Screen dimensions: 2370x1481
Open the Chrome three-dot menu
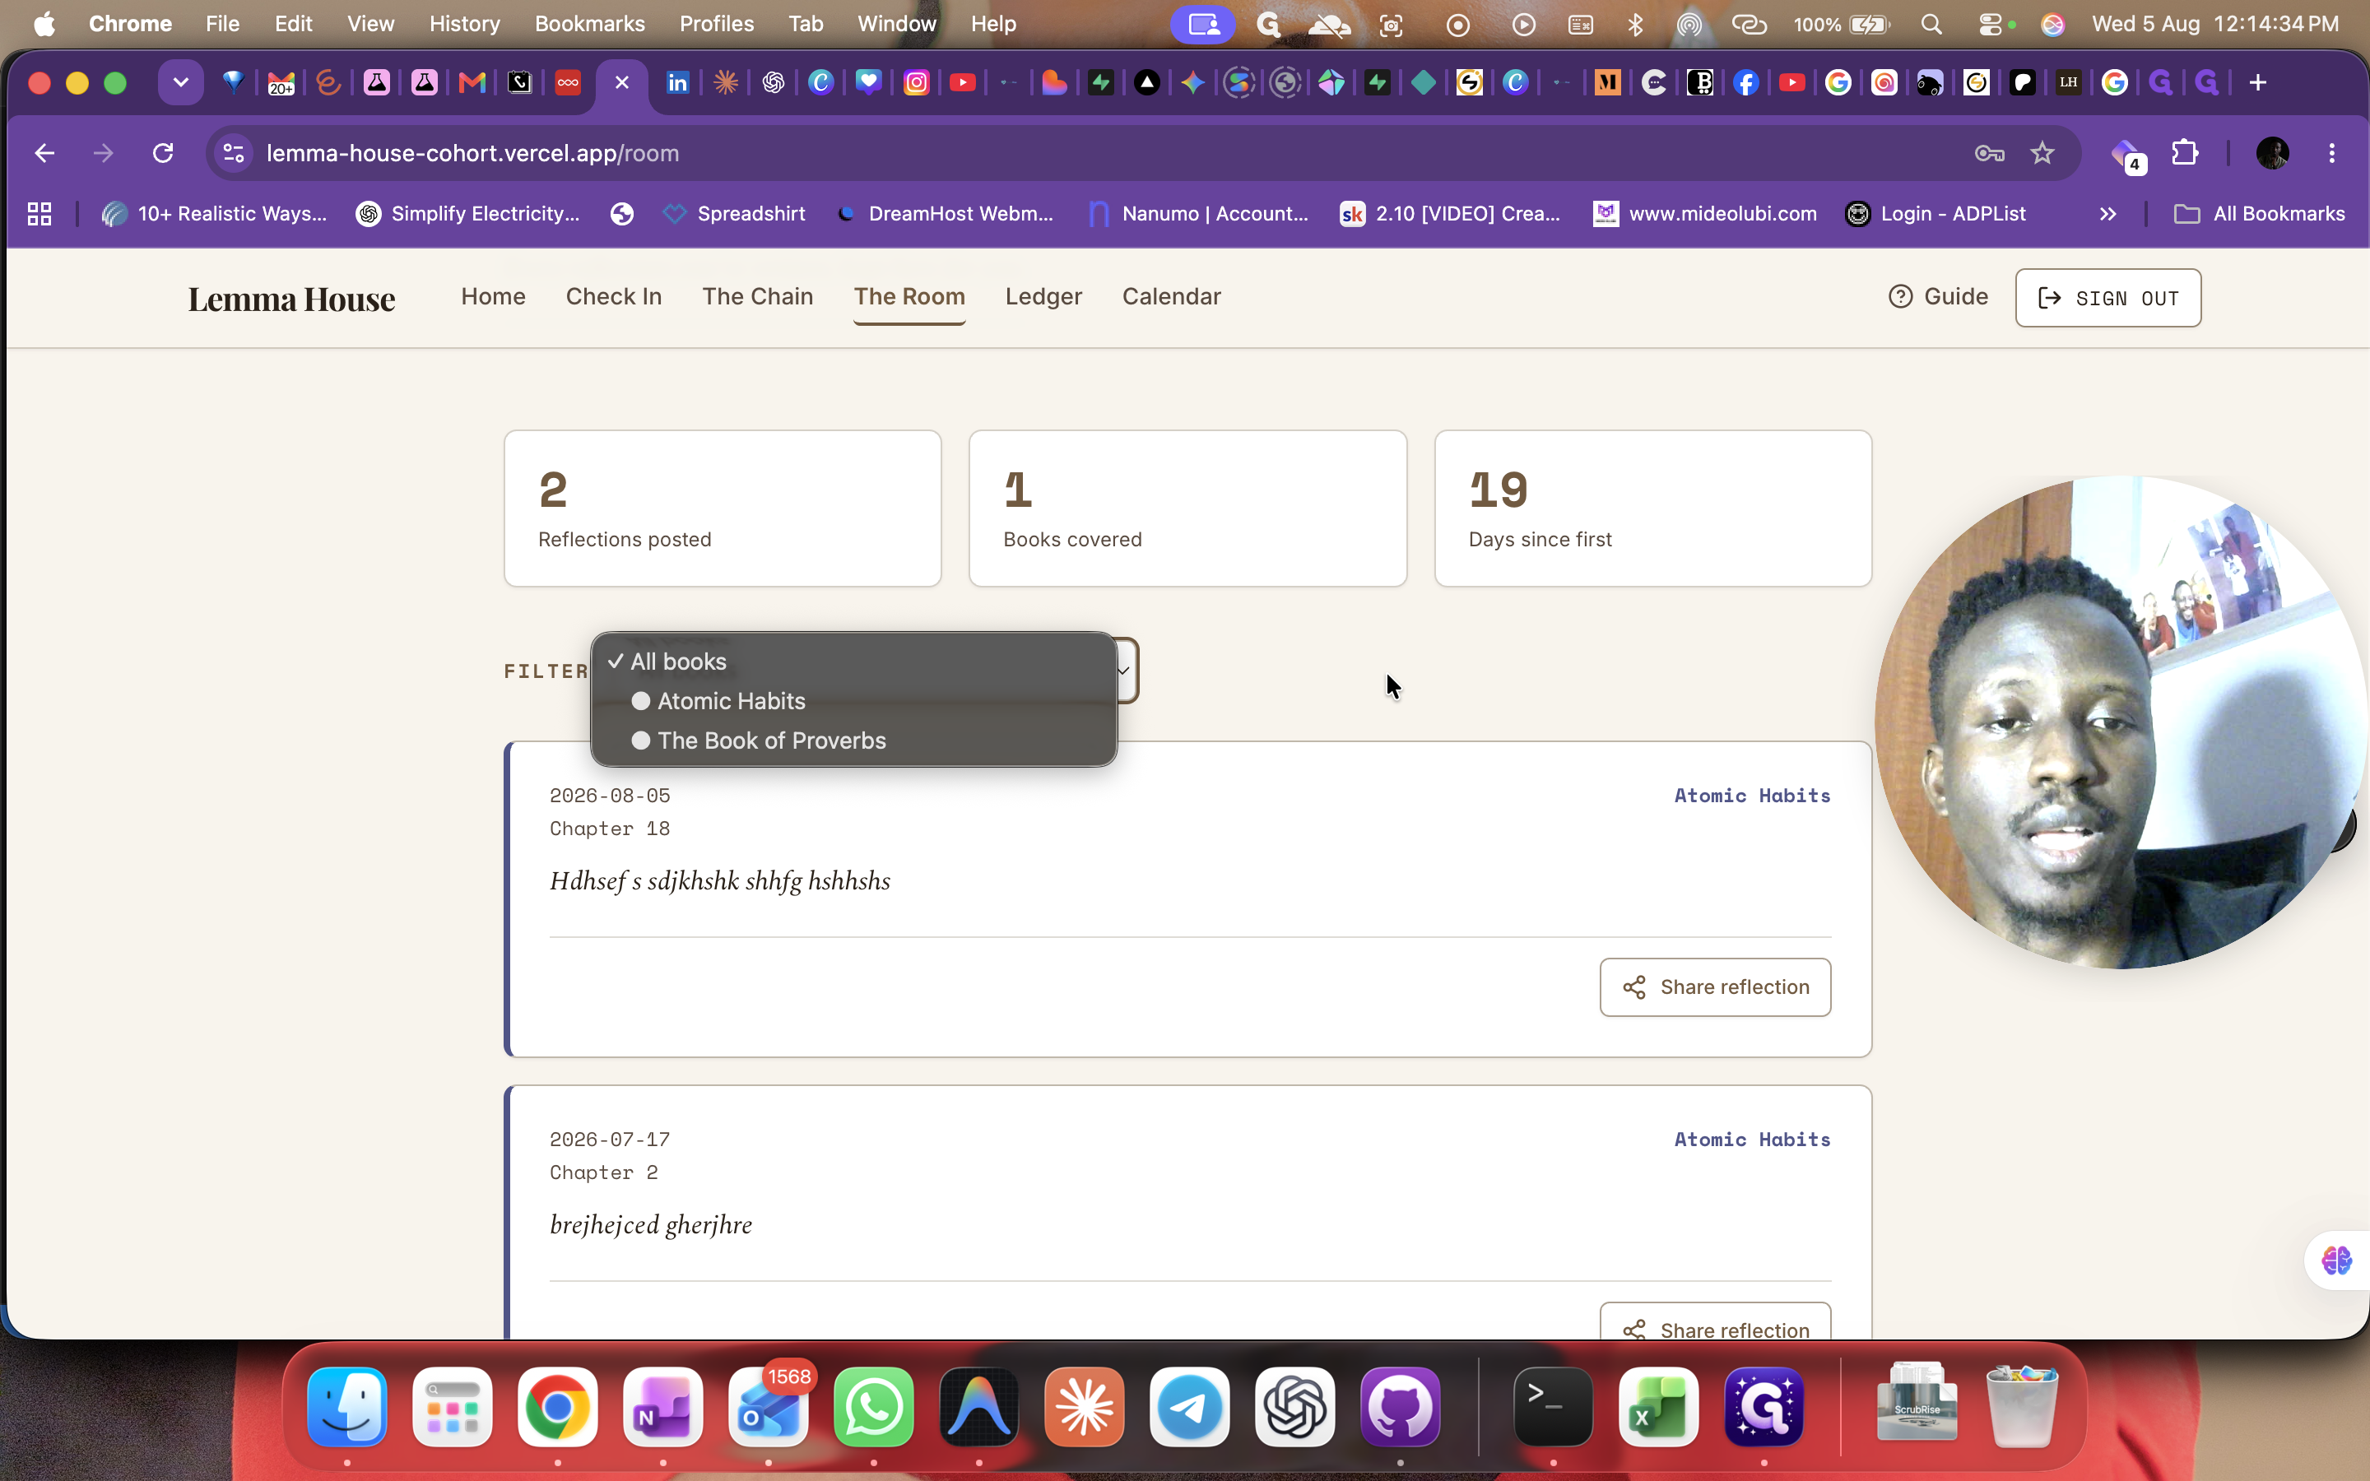[x=2332, y=153]
